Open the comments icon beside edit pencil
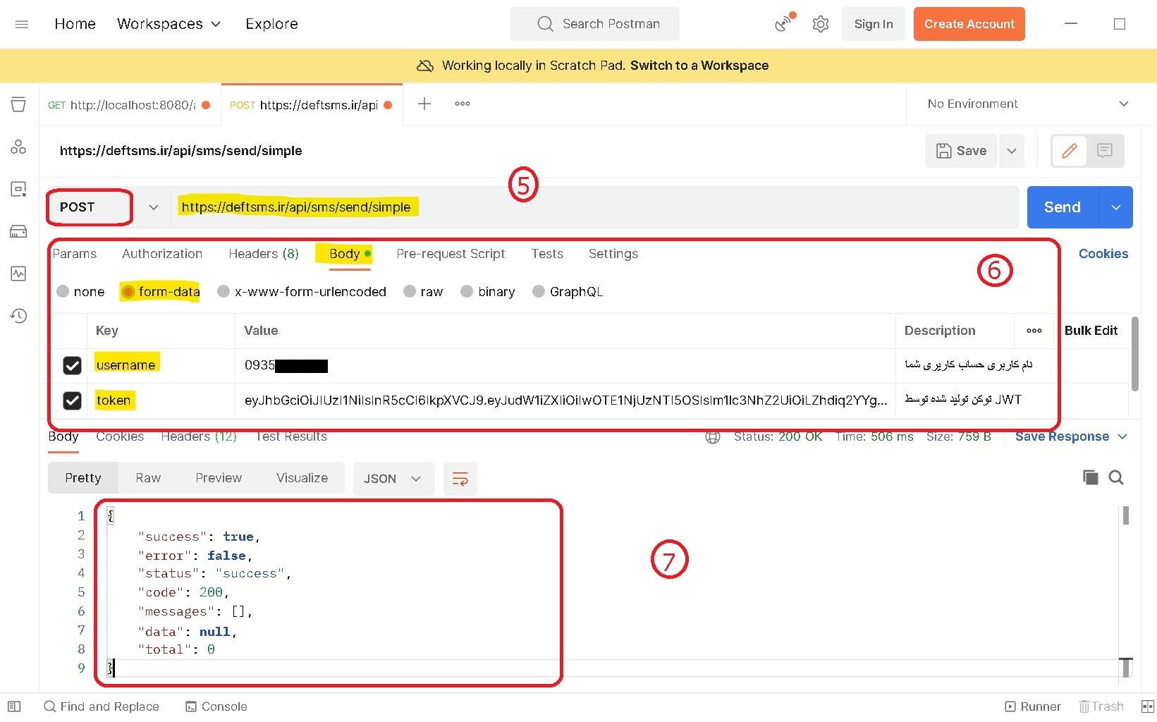Viewport: 1157px width, 722px height. click(x=1105, y=150)
